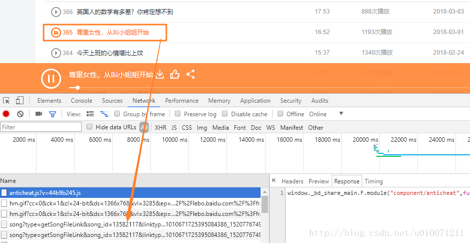Select the Response tab in request details
The width and height of the screenshot is (470, 243).
347,181
